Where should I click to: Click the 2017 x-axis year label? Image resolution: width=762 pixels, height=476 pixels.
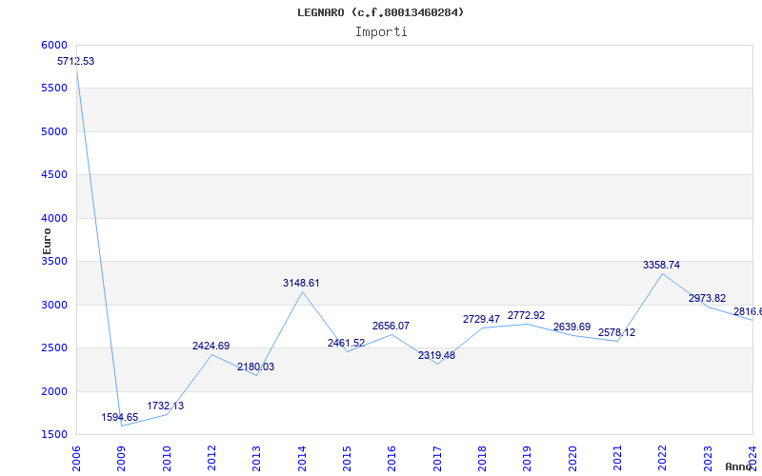[437, 459]
